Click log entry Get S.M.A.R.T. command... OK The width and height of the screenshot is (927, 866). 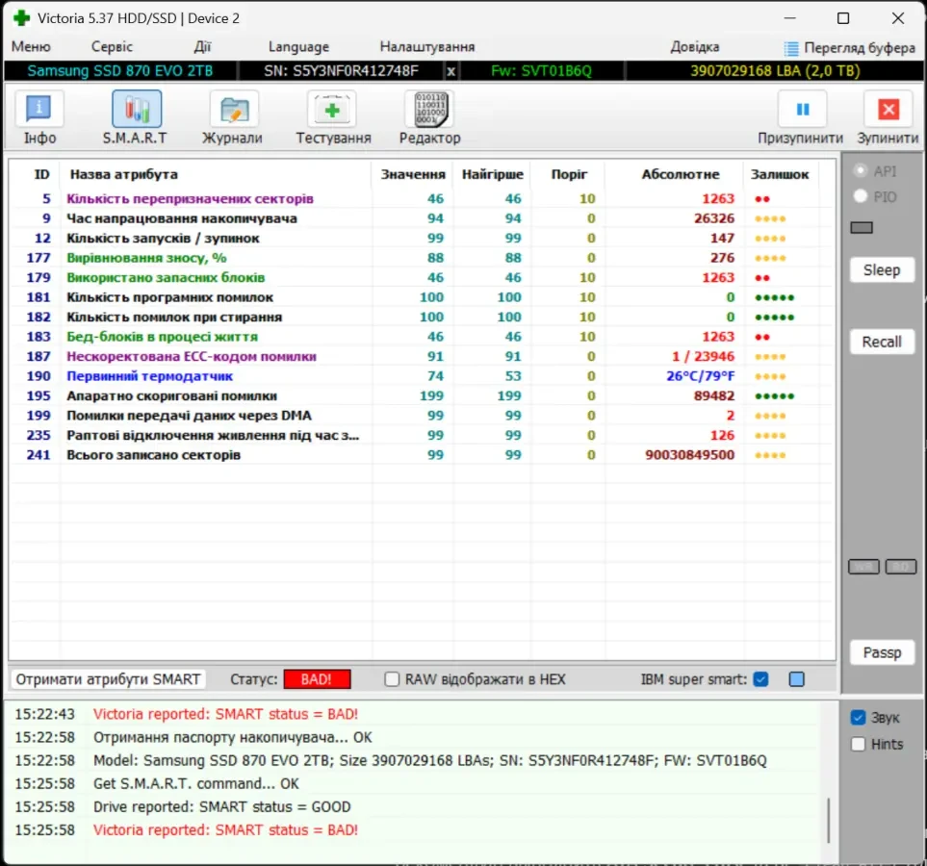195,784
